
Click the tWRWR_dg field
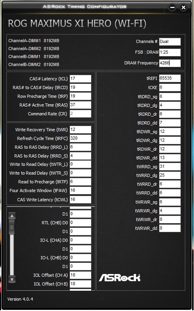[170, 211]
